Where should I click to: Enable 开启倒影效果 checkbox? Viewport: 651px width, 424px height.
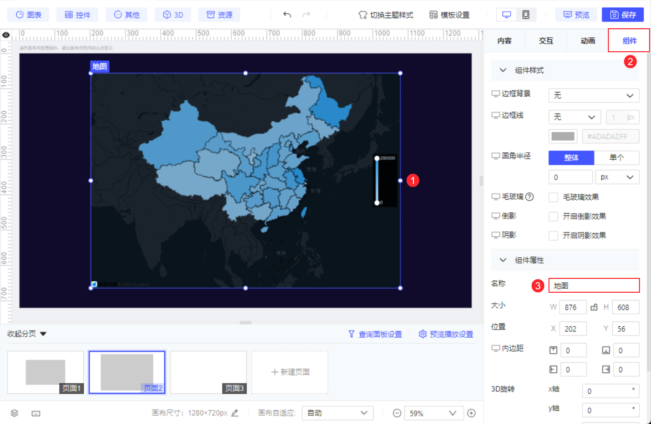[x=553, y=216]
